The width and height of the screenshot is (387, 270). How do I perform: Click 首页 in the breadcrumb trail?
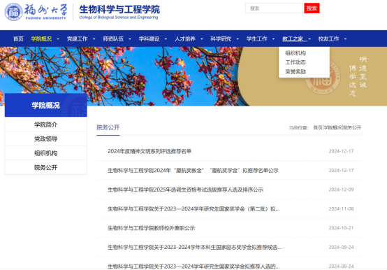318,127
